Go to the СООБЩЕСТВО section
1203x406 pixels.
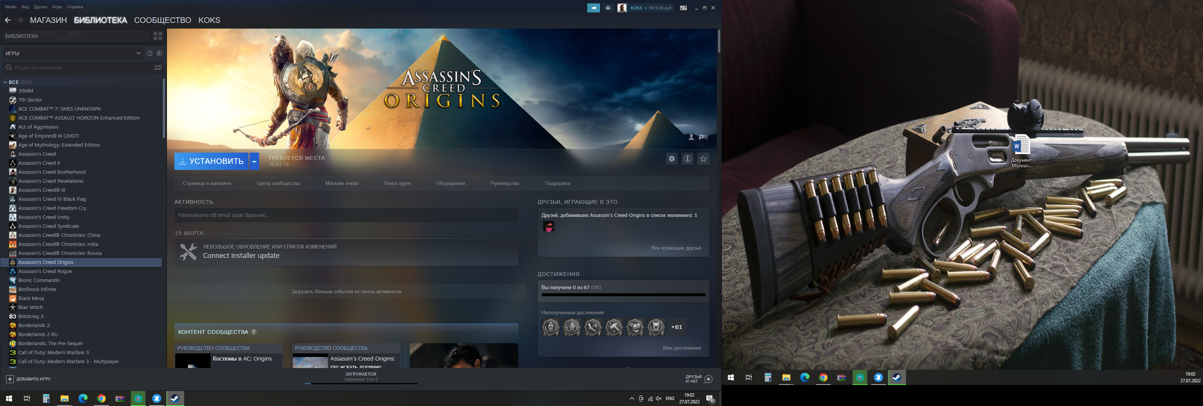(x=162, y=20)
